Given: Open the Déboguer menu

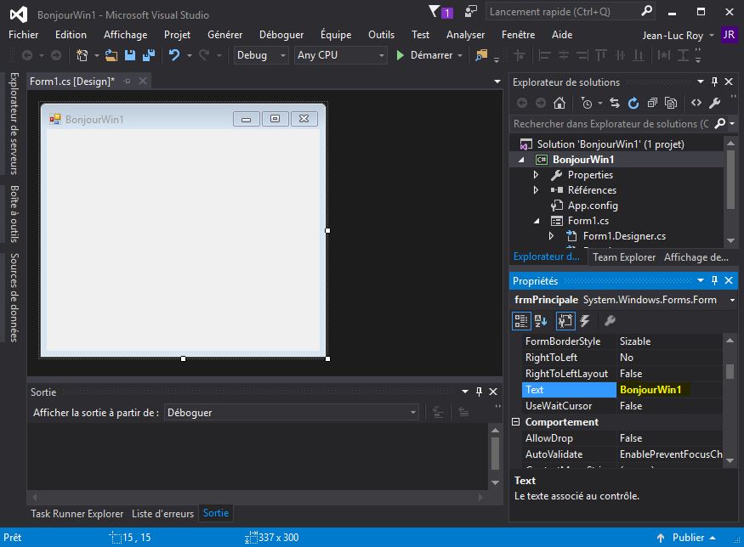Looking at the screenshot, I should pos(281,35).
